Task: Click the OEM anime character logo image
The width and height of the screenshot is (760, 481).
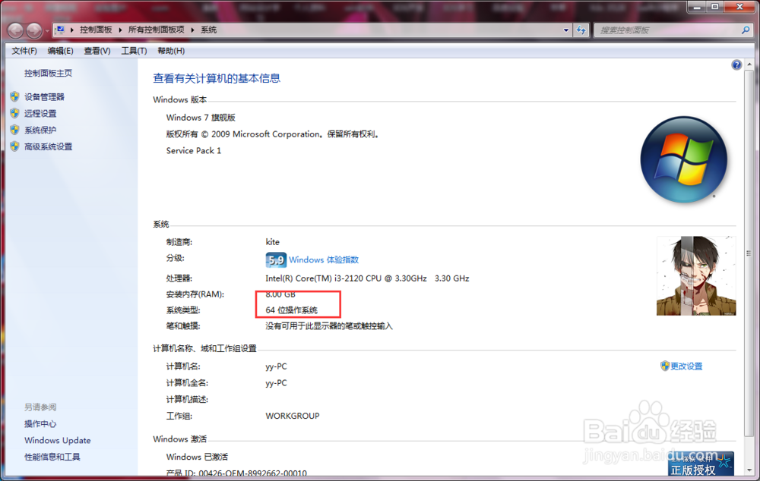Action: pyautogui.click(x=696, y=276)
